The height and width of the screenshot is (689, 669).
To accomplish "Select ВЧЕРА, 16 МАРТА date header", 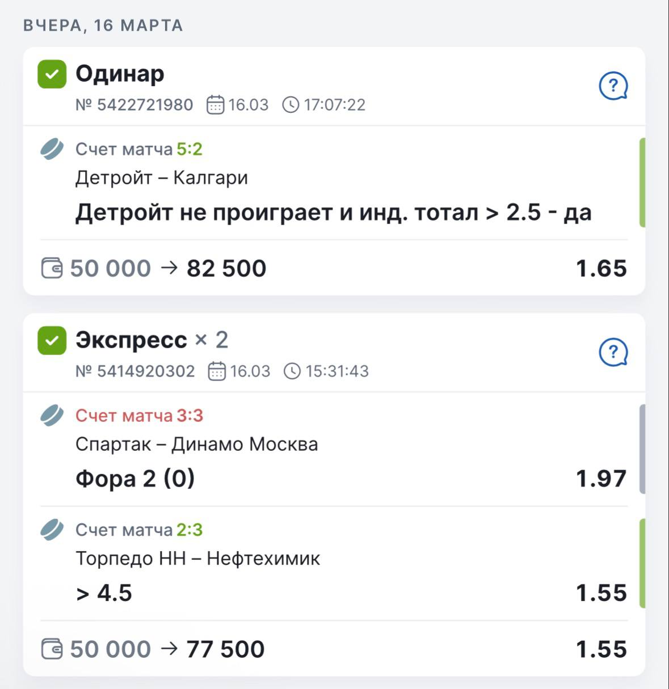I will pyautogui.click(x=103, y=26).
